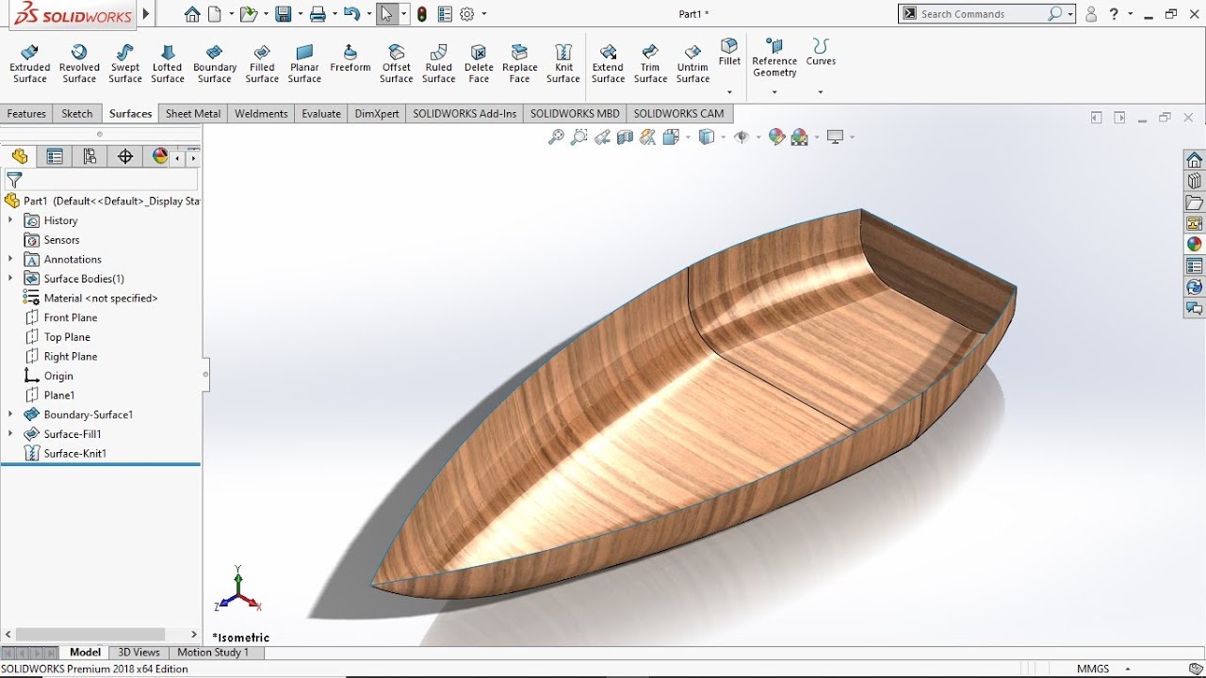Open the Appearances task pane icon

pos(1195,244)
